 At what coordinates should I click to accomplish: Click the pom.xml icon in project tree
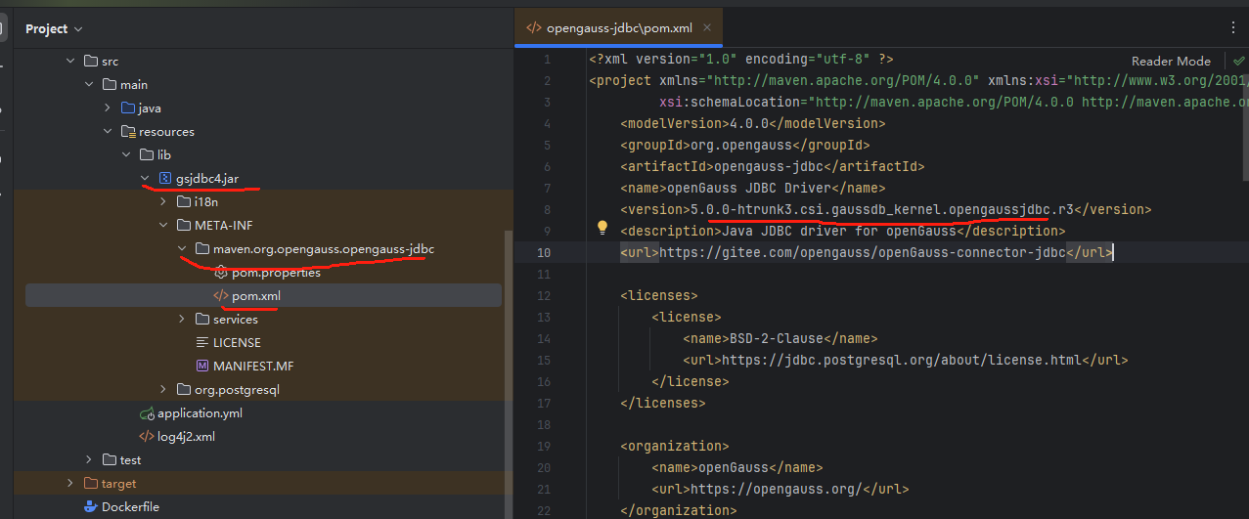tap(221, 295)
